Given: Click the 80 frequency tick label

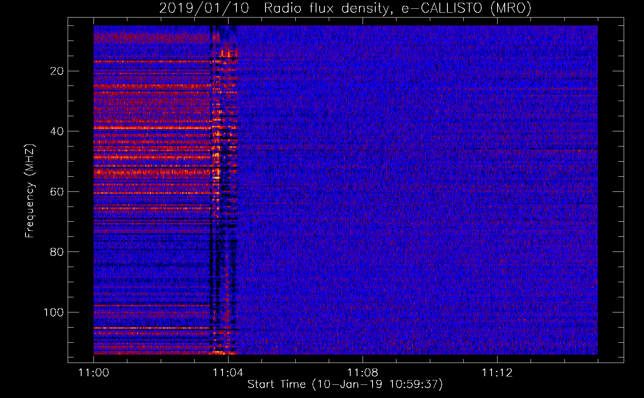Looking at the screenshot, I should [57, 252].
